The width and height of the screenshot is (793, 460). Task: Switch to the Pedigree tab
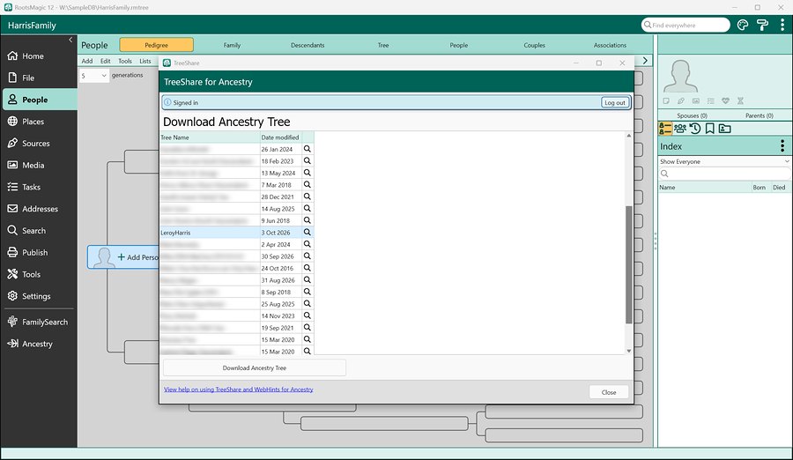point(156,45)
